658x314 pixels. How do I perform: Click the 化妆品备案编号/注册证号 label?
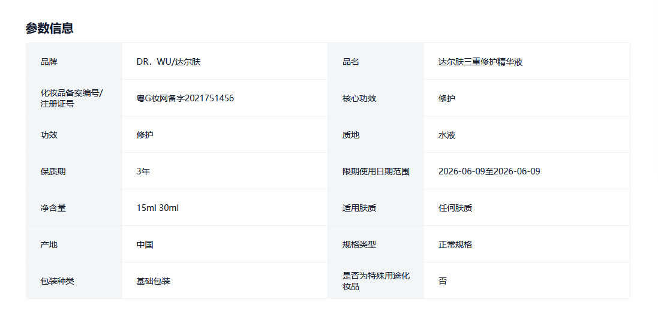click(71, 98)
